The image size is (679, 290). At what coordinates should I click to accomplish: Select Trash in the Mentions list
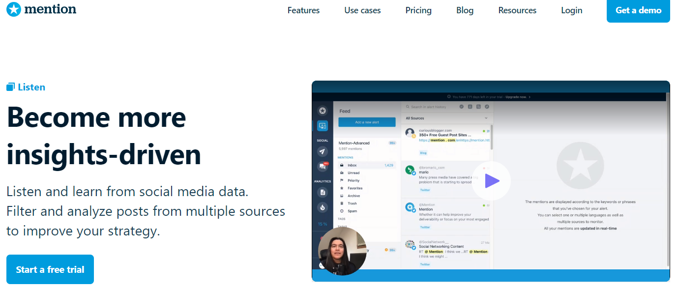pos(366,203)
